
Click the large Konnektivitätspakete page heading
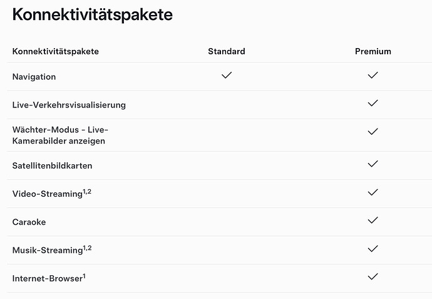93,15
